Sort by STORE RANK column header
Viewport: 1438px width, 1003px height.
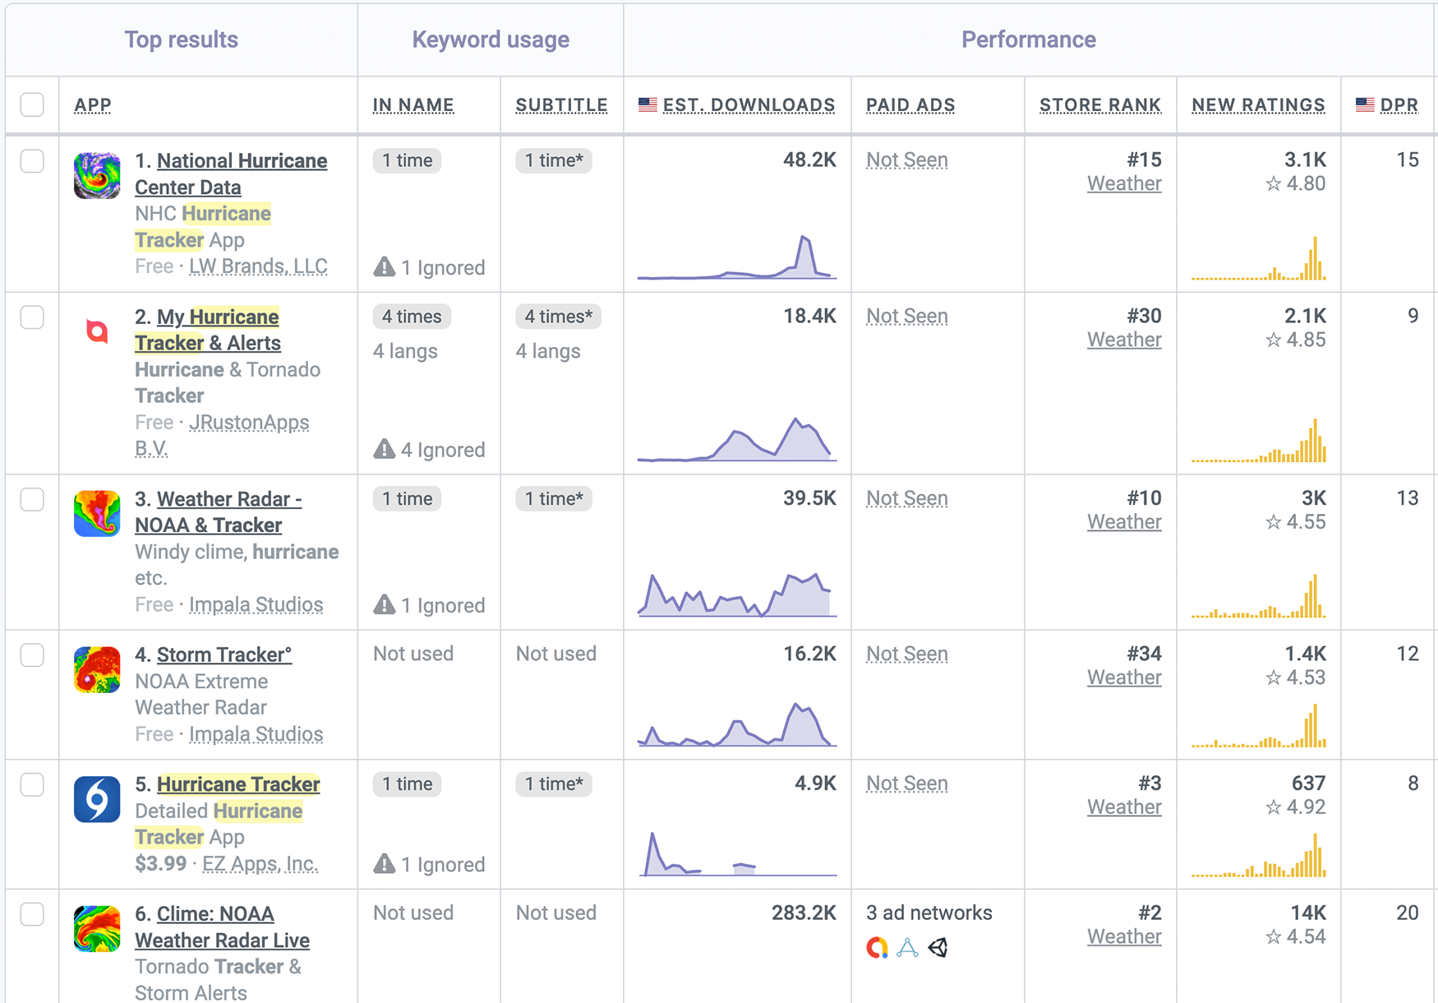pyautogui.click(x=1100, y=105)
